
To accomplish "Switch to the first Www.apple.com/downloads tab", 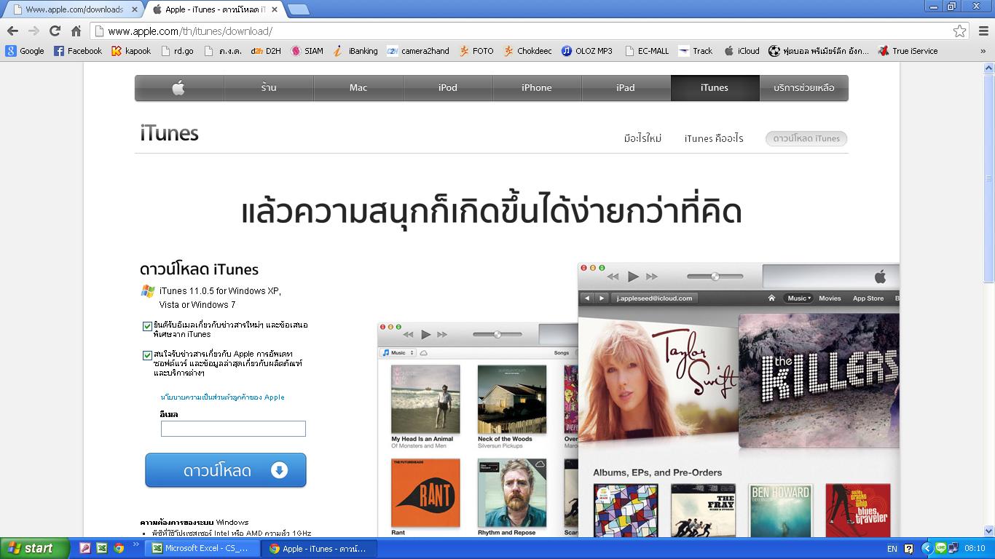I will [x=73, y=9].
